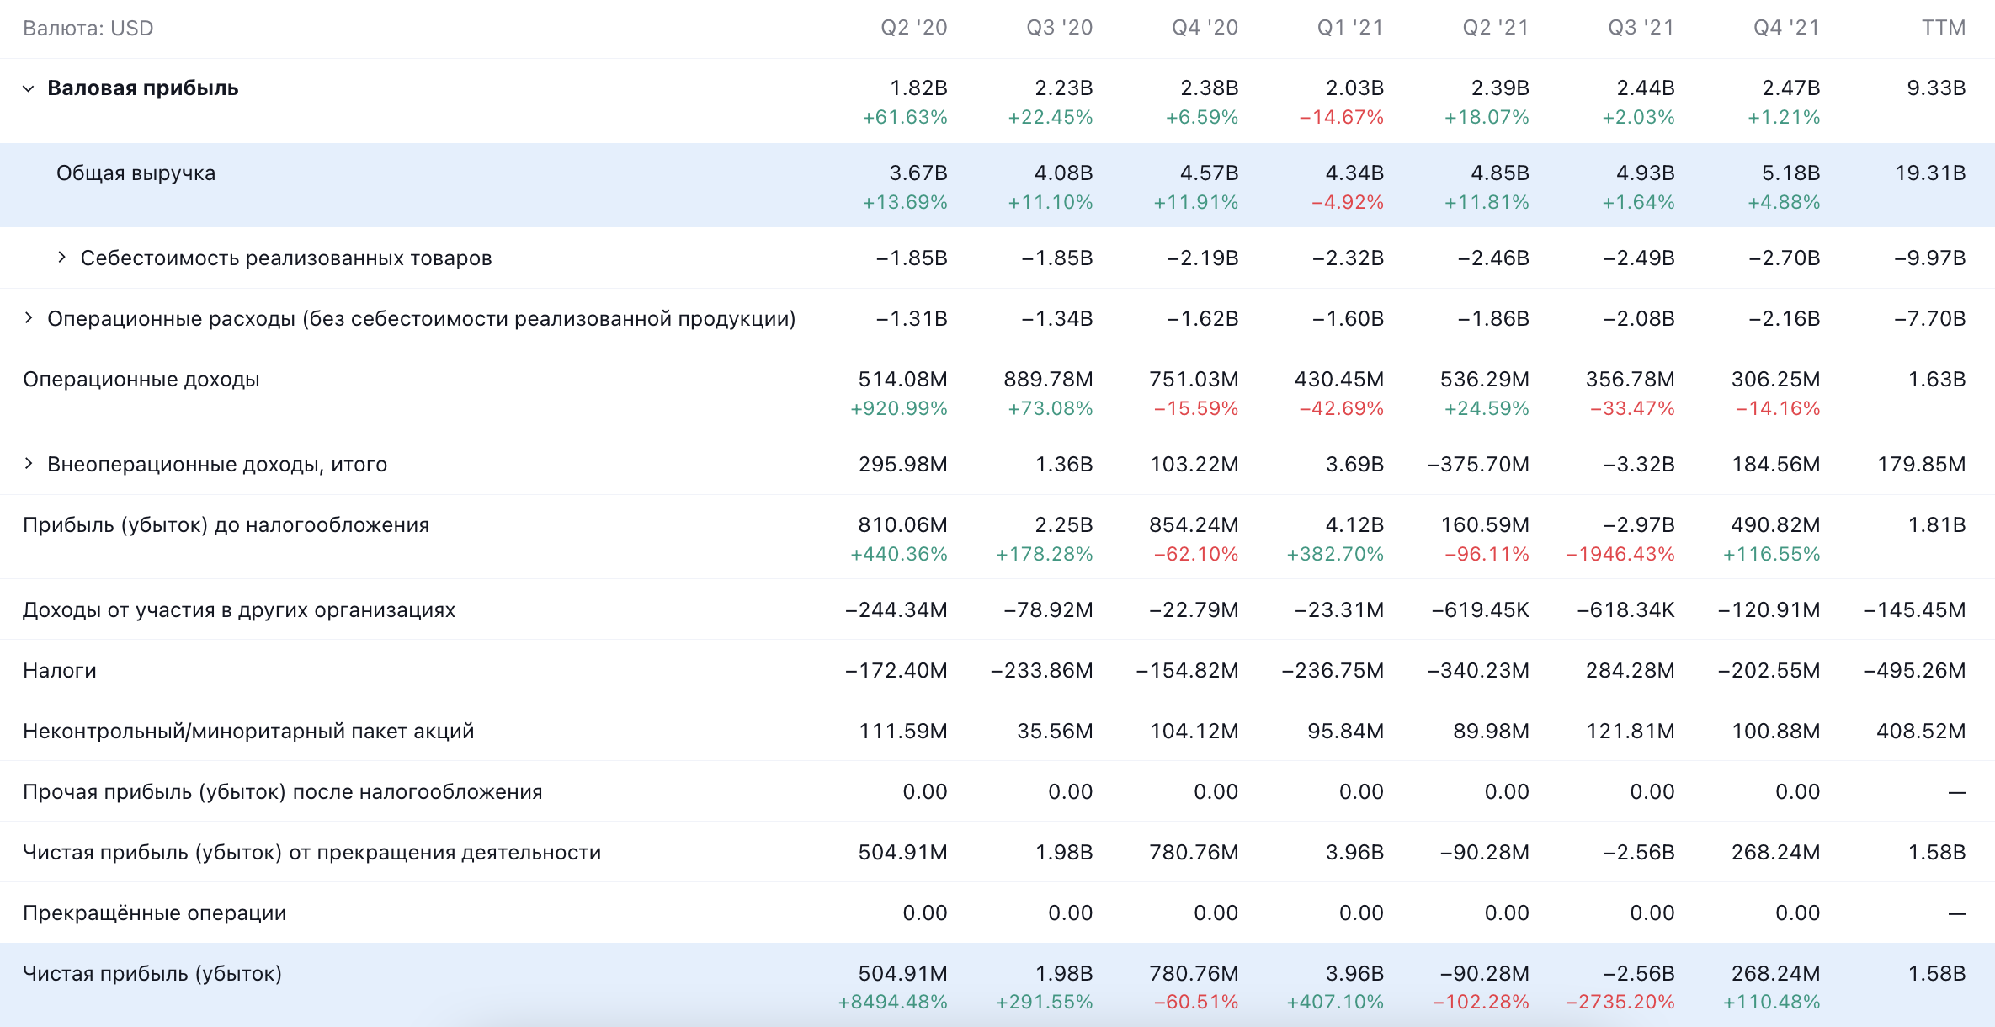Click the Общая выручка row label
1995x1027 pixels.
click(136, 173)
